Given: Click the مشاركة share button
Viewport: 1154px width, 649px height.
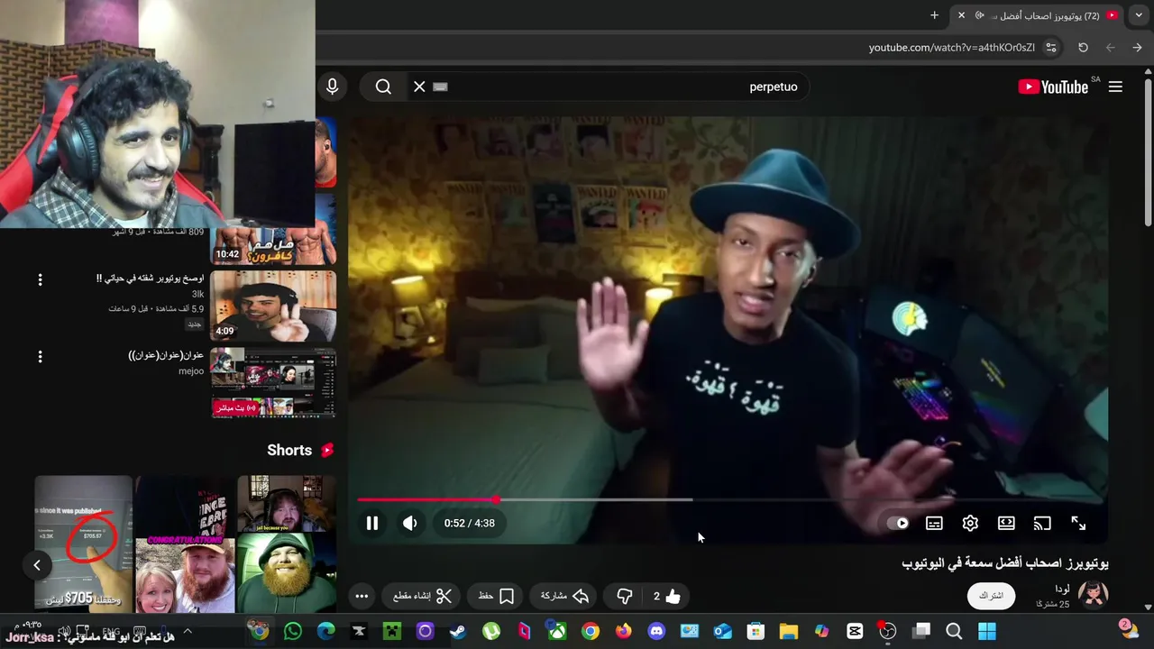Looking at the screenshot, I should pyautogui.click(x=565, y=596).
